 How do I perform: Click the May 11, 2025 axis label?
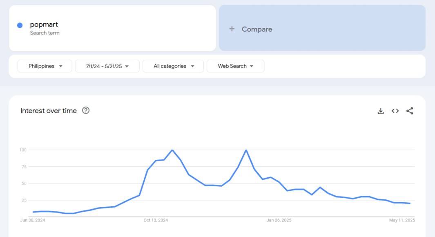click(x=403, y=220)
